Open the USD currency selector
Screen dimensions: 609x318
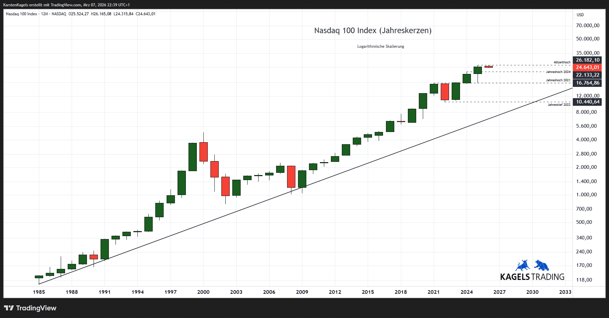pyautogui.click(x=580, y=15)
